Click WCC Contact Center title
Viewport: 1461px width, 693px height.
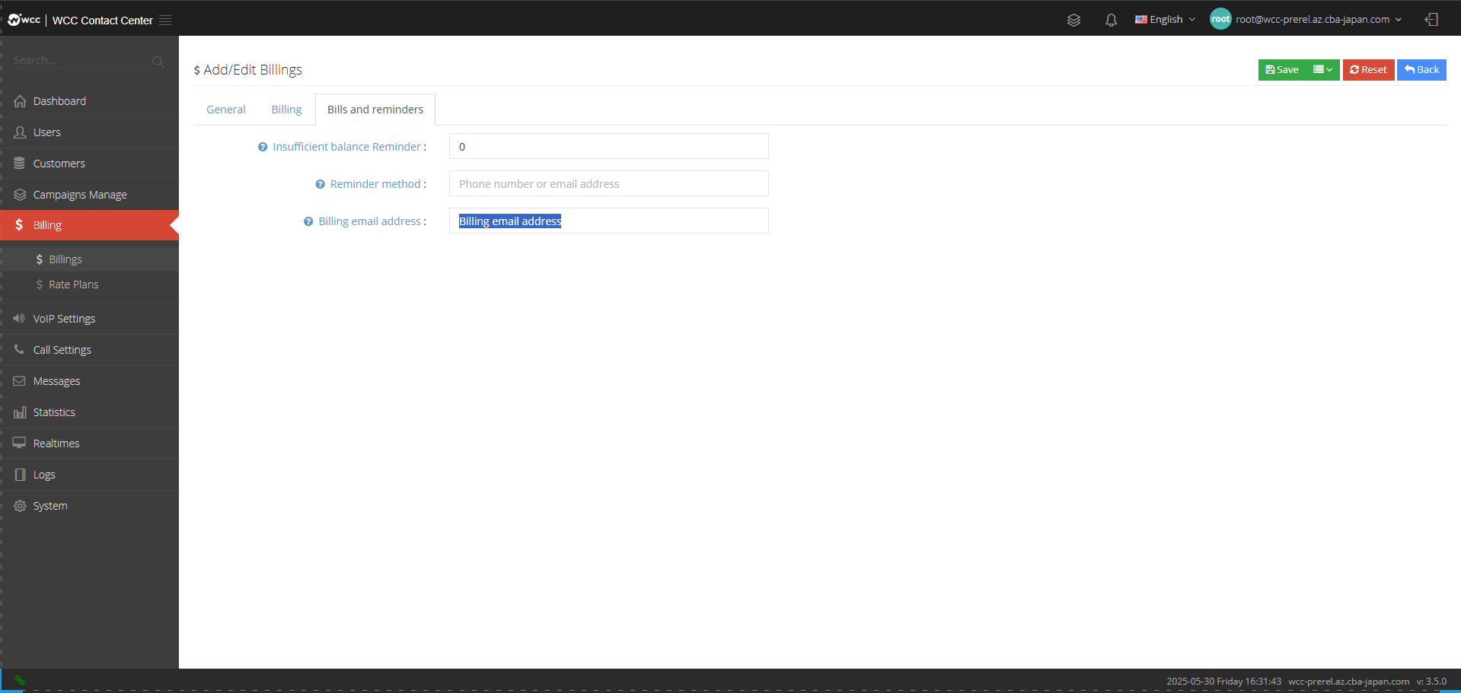click(x=102, y=21)
